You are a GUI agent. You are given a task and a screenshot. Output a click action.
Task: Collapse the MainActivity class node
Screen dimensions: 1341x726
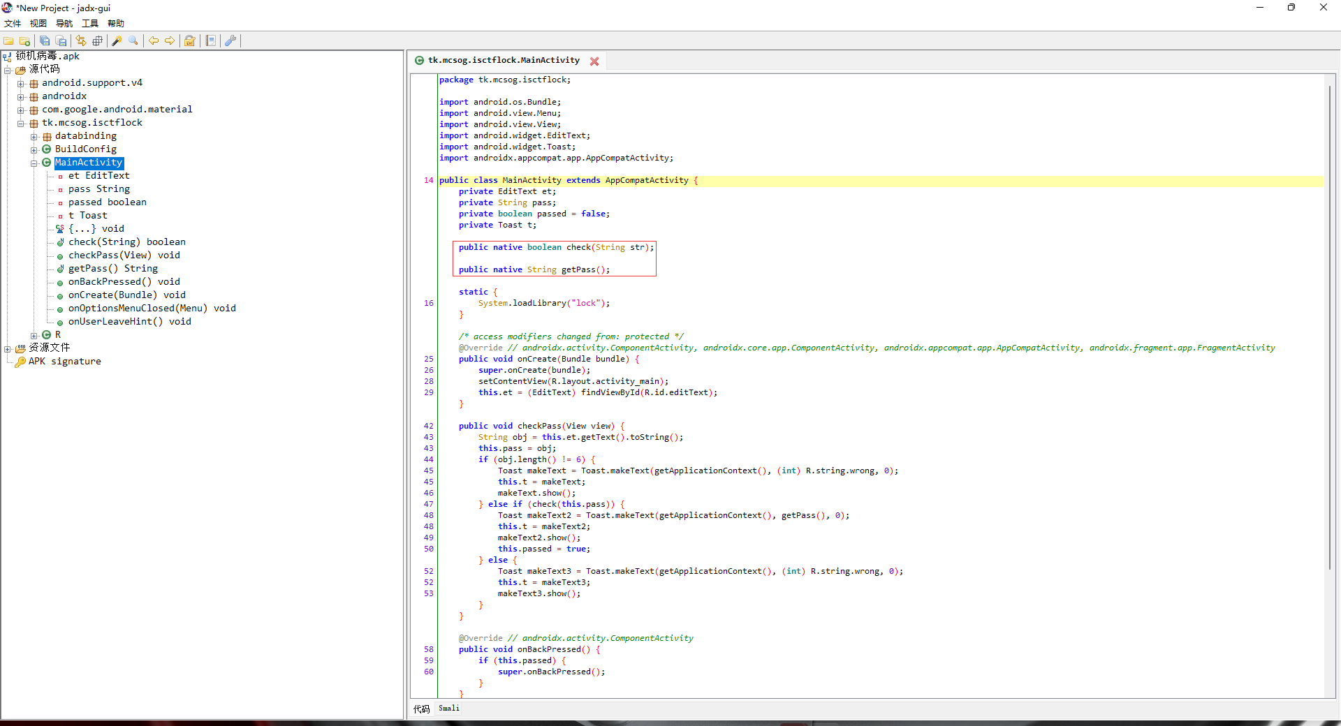pyautogui.click(x=34, y=163)
